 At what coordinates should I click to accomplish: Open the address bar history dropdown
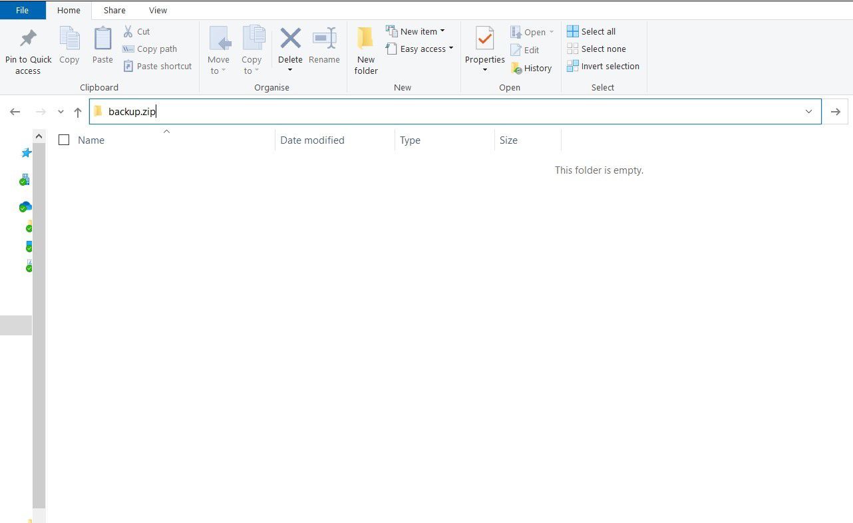[808, 112]
